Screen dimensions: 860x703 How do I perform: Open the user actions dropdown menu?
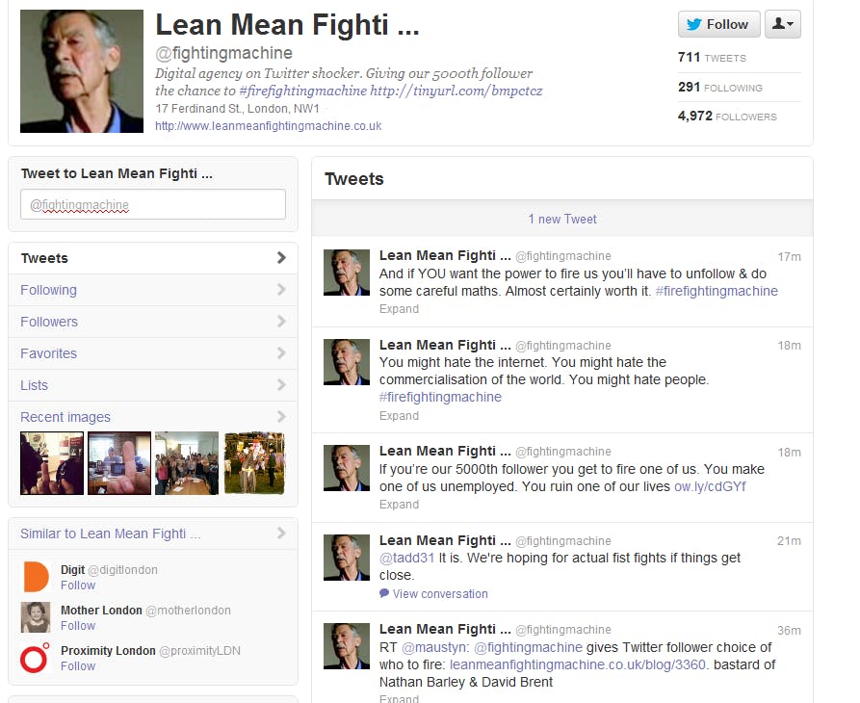tap(782, 24)
